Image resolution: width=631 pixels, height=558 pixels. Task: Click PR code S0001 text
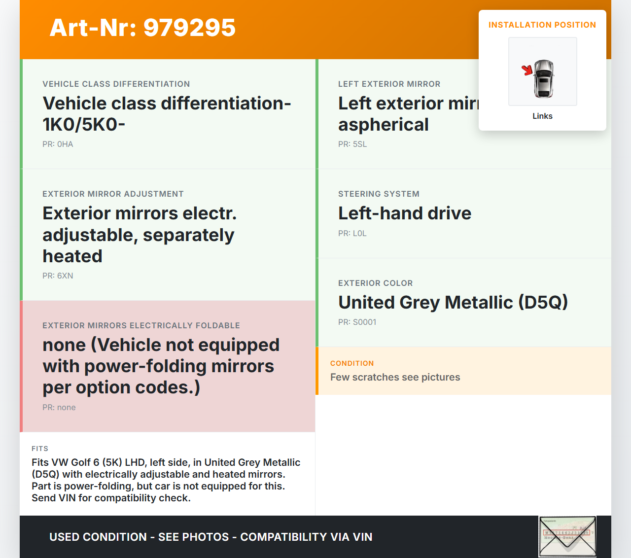(357, 322)
